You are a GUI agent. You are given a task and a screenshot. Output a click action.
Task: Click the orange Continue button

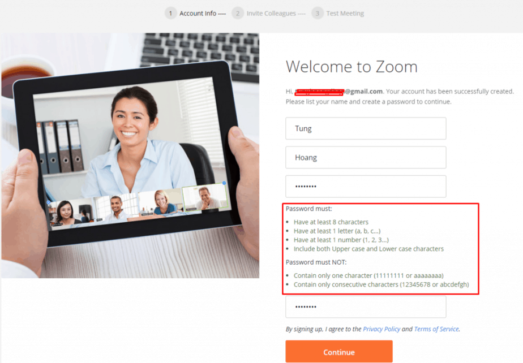(x=339, y=351)
